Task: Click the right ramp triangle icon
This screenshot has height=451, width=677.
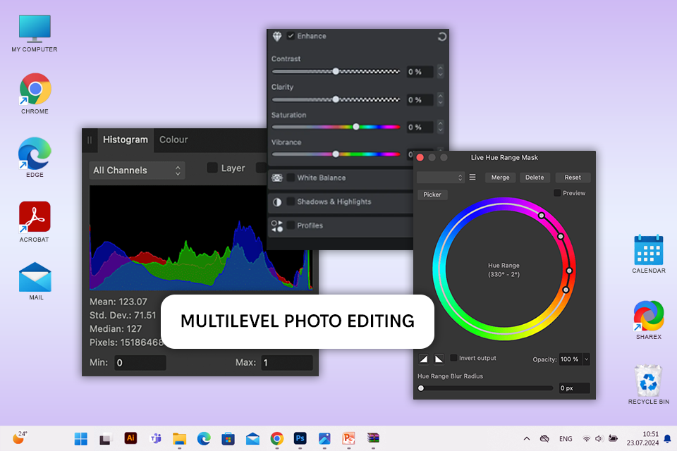Action: 439,359
